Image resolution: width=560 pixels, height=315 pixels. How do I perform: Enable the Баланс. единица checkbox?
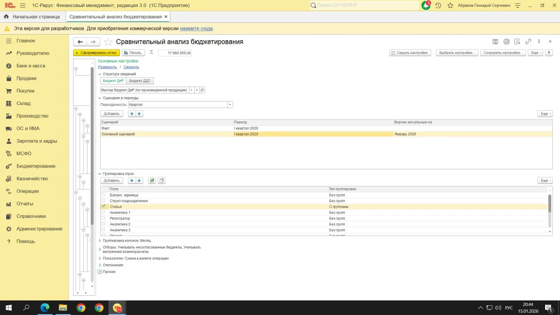click(104, 195)
